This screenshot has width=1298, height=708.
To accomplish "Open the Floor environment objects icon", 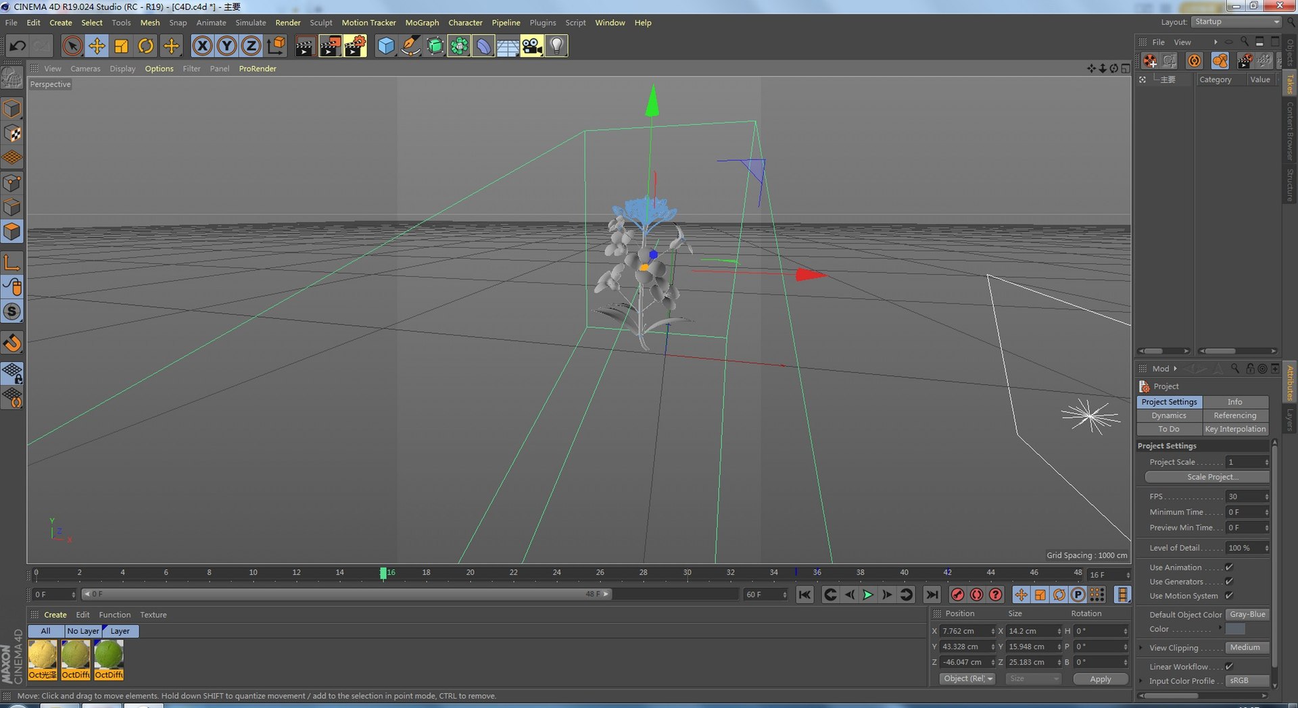I will [508, 46].
